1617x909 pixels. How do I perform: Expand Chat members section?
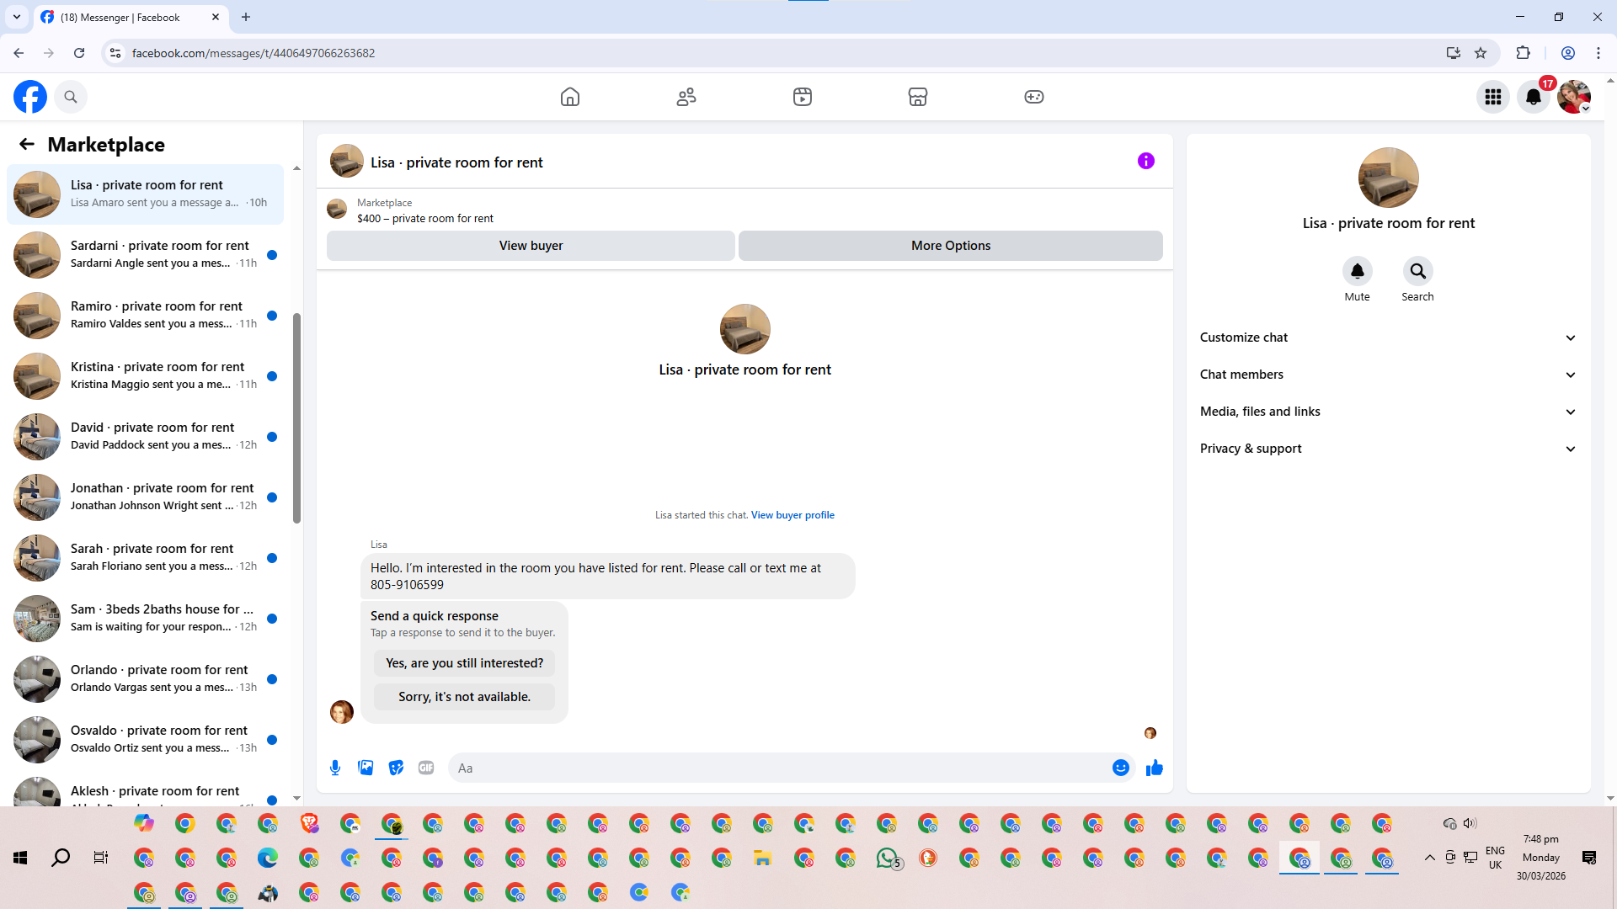[1388, 375]
